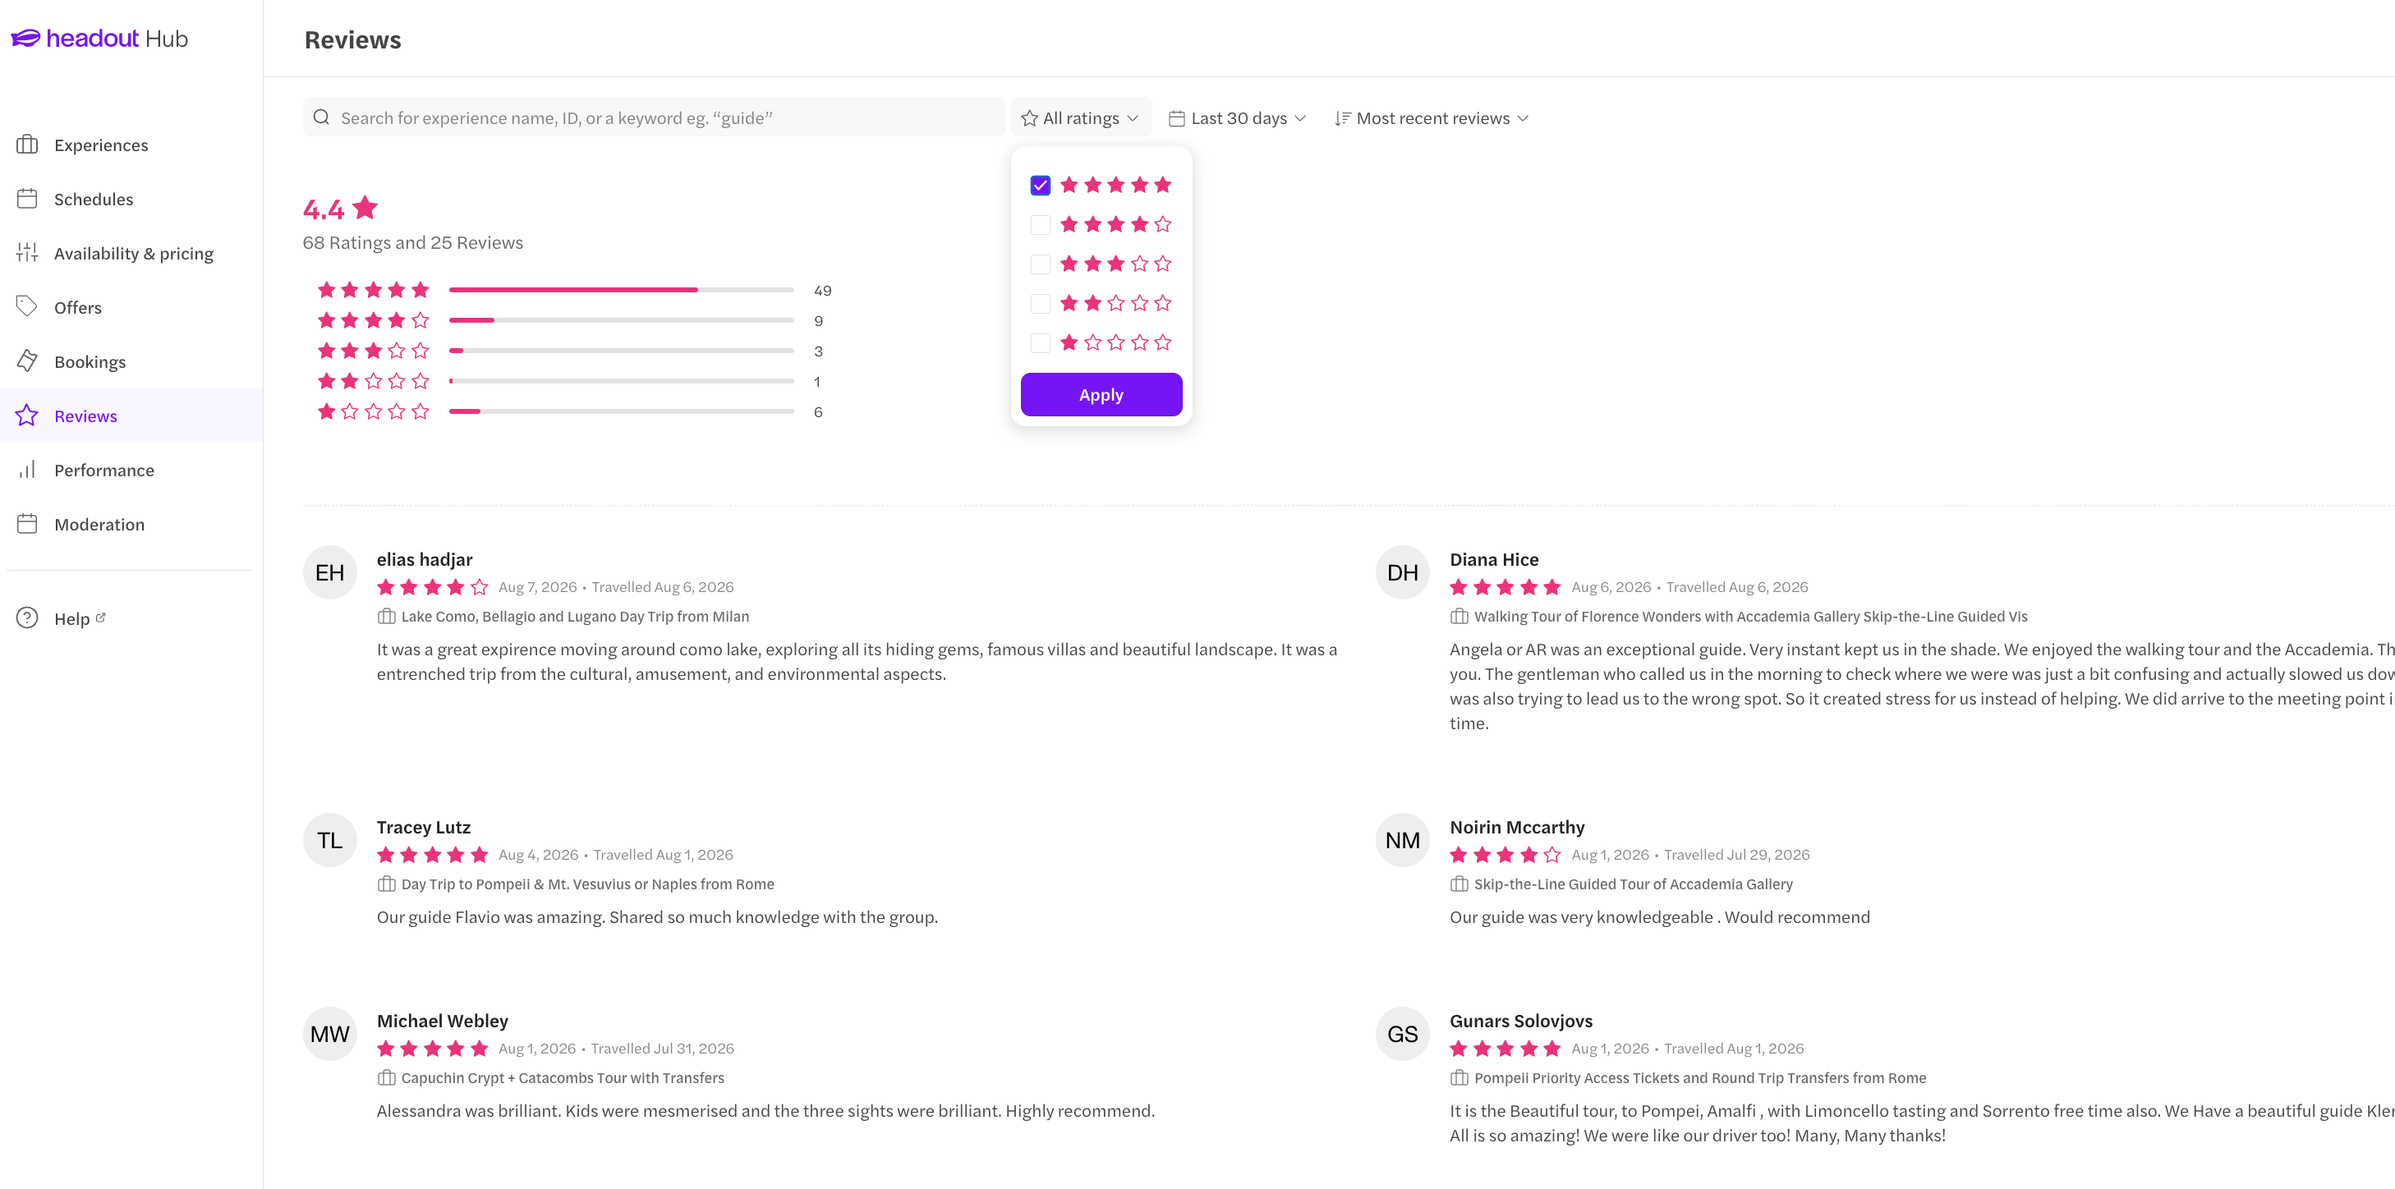Collapse the All ratings dropdown
Screen dimensions: 2395x1189
[x=1080, y=118]
